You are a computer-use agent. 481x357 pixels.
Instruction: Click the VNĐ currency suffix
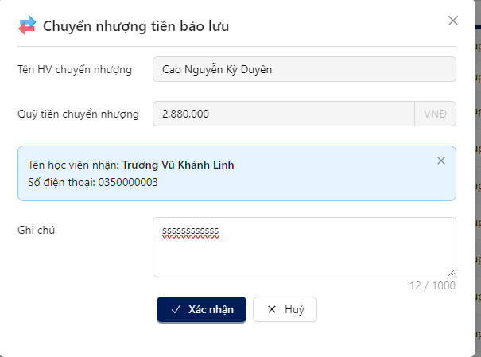coord(435,114)
